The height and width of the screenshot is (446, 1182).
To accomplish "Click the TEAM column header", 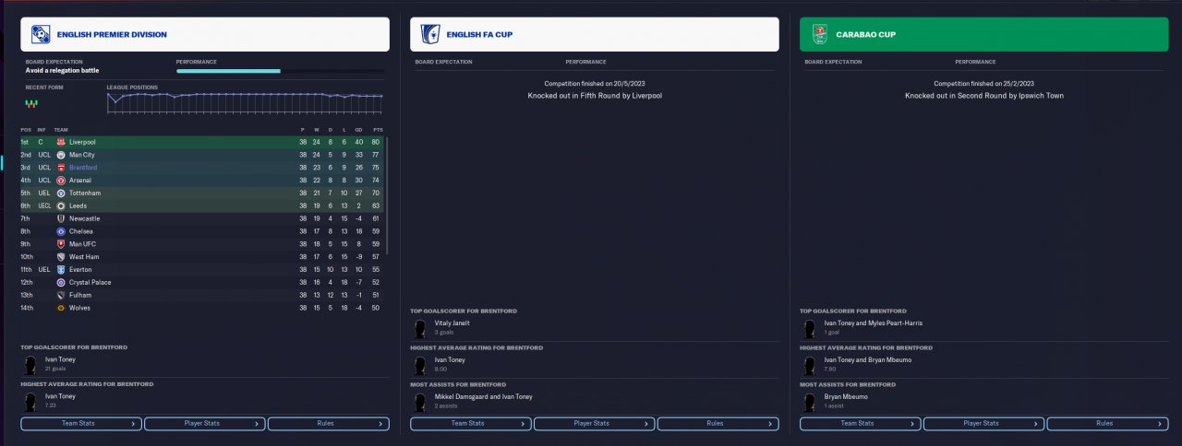I will [61, 130].
